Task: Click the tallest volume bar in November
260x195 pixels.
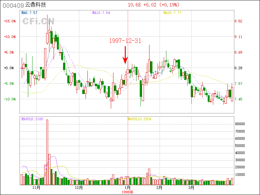Action: click(47, 152)
